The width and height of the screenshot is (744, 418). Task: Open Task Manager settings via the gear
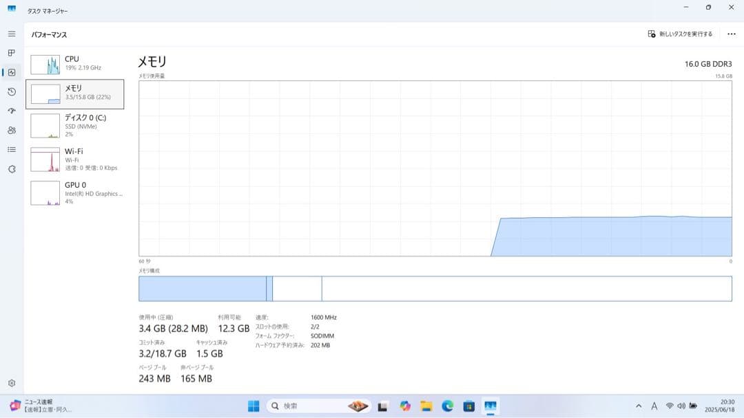(x=11, y=384)
